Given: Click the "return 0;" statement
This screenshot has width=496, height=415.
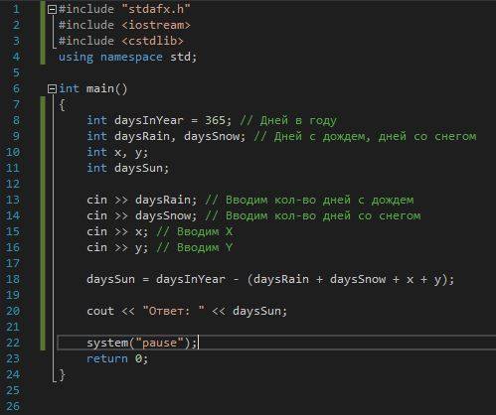Looking at the screenshot, I should [x=117, y=358].
